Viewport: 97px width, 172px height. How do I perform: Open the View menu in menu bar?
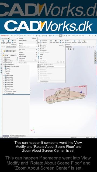(18, 36)
